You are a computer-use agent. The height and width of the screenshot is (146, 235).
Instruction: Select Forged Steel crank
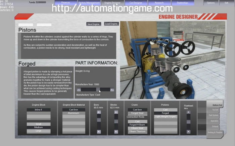tap(137, 113)
